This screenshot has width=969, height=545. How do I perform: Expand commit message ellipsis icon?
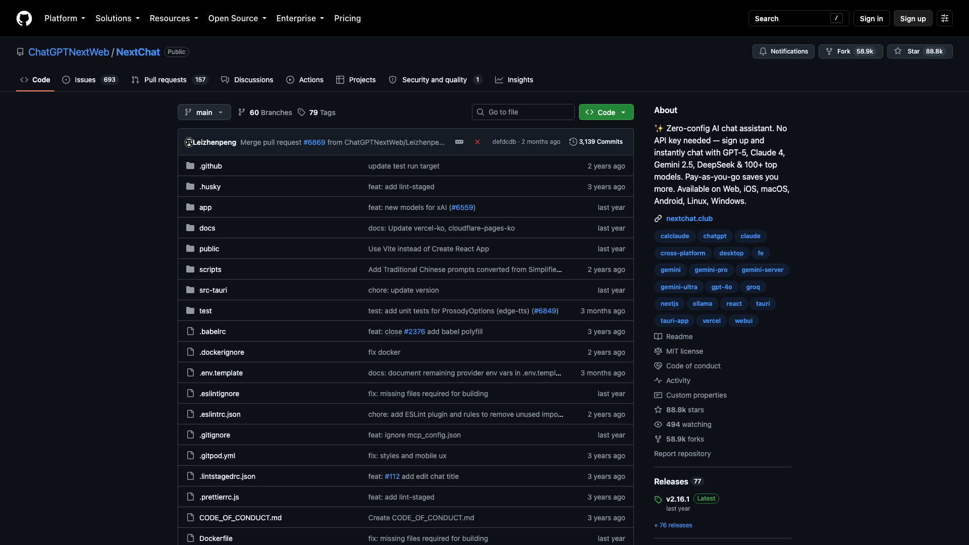tap(459, 142)
